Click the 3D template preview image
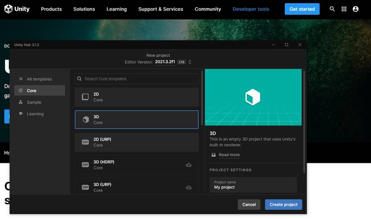371x219 pixels. [253, 97]
